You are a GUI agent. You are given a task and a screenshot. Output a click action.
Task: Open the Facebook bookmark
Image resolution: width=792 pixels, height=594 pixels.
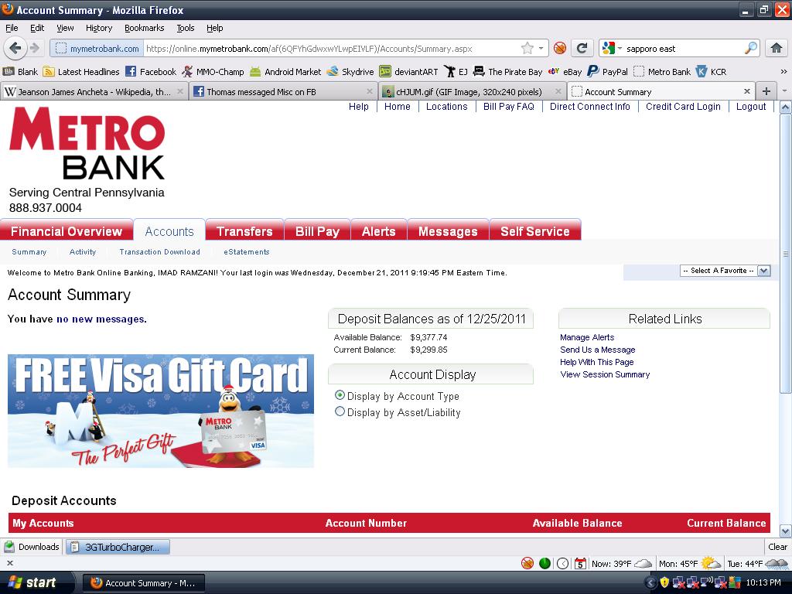(151, 72)
